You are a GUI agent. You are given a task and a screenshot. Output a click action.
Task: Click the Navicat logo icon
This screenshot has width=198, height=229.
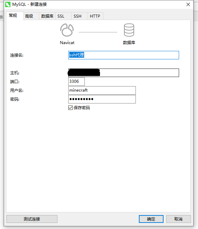(67, 30)
